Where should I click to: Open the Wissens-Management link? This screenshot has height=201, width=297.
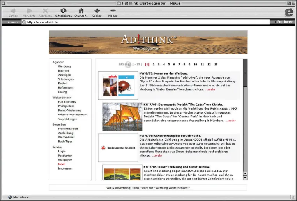(73, 115)
